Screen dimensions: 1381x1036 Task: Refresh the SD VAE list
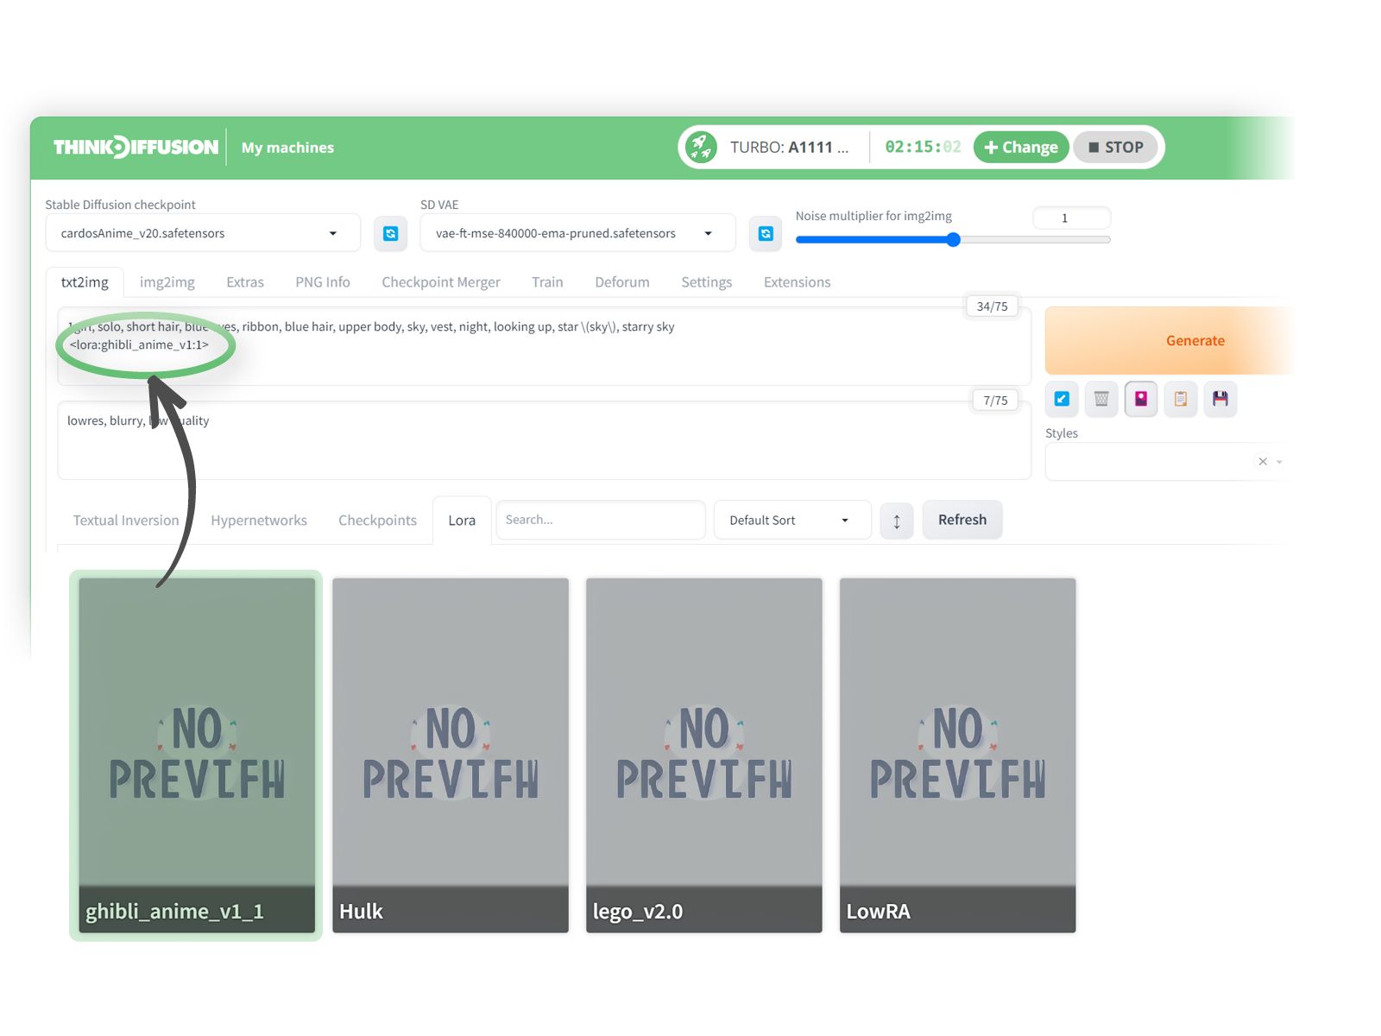pos(766,234)
